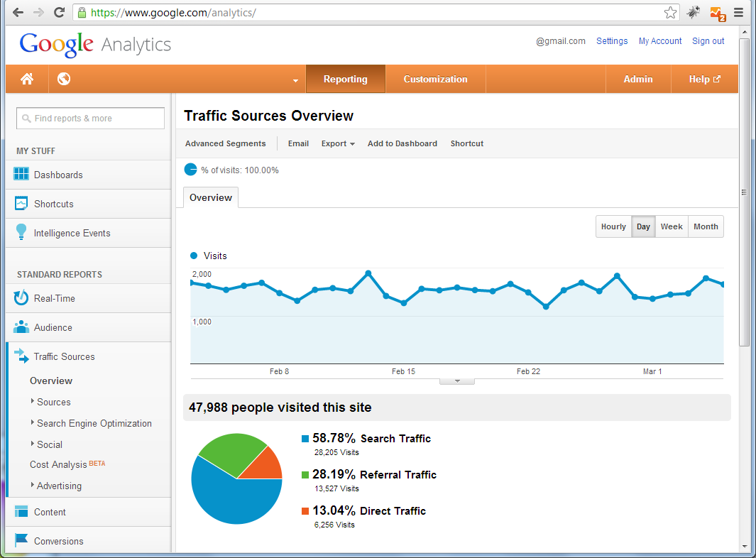Click the Shortcuts icon in the sidebar
The height and width of the screenshot is (558, 756).
point(21,204)
